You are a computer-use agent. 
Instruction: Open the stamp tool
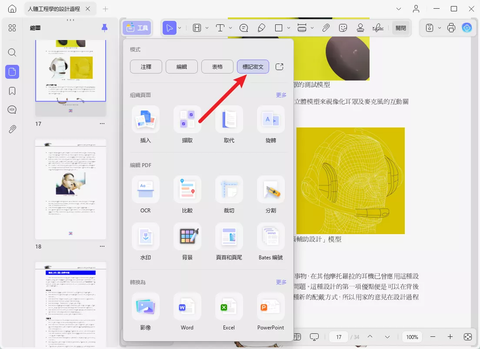click(360, 28)
